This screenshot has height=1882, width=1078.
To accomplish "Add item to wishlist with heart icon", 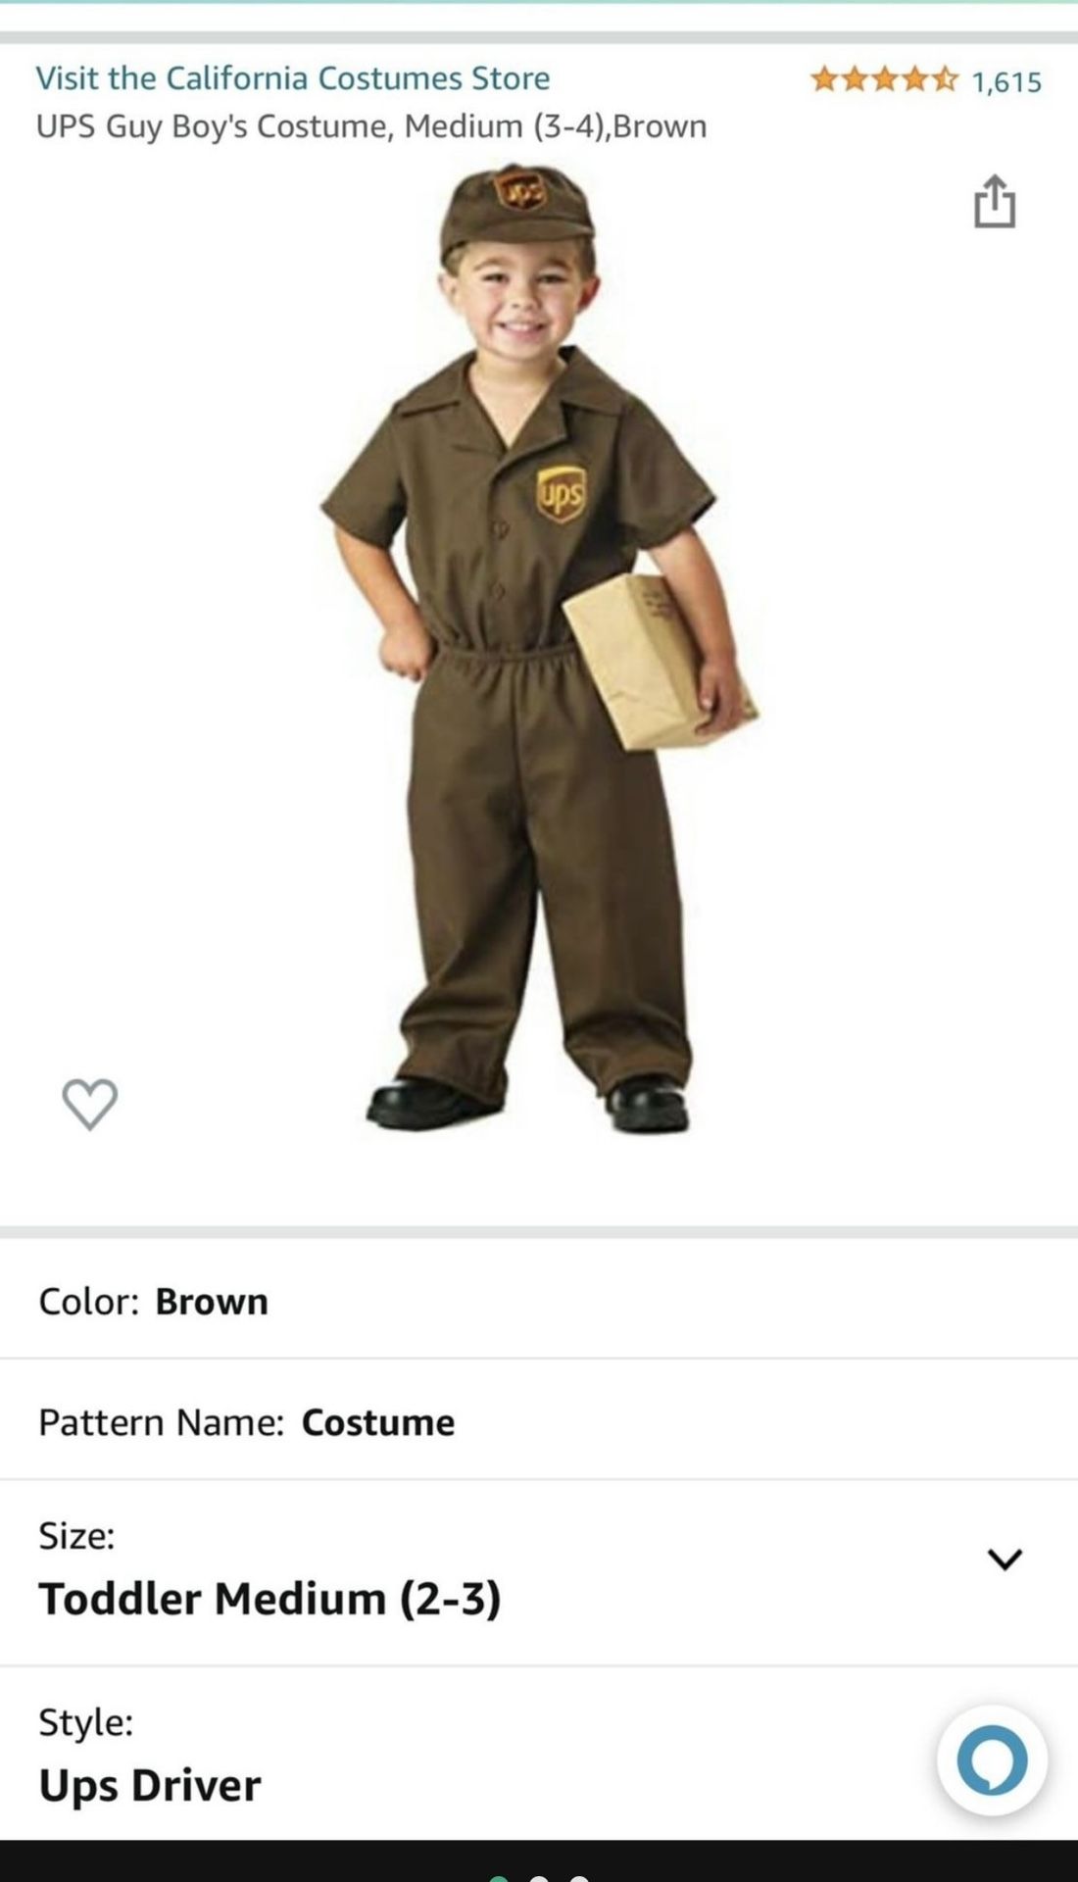I will (x=90, y=1104).
